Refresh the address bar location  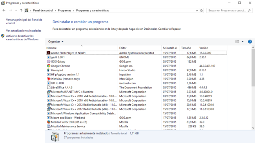201,11
